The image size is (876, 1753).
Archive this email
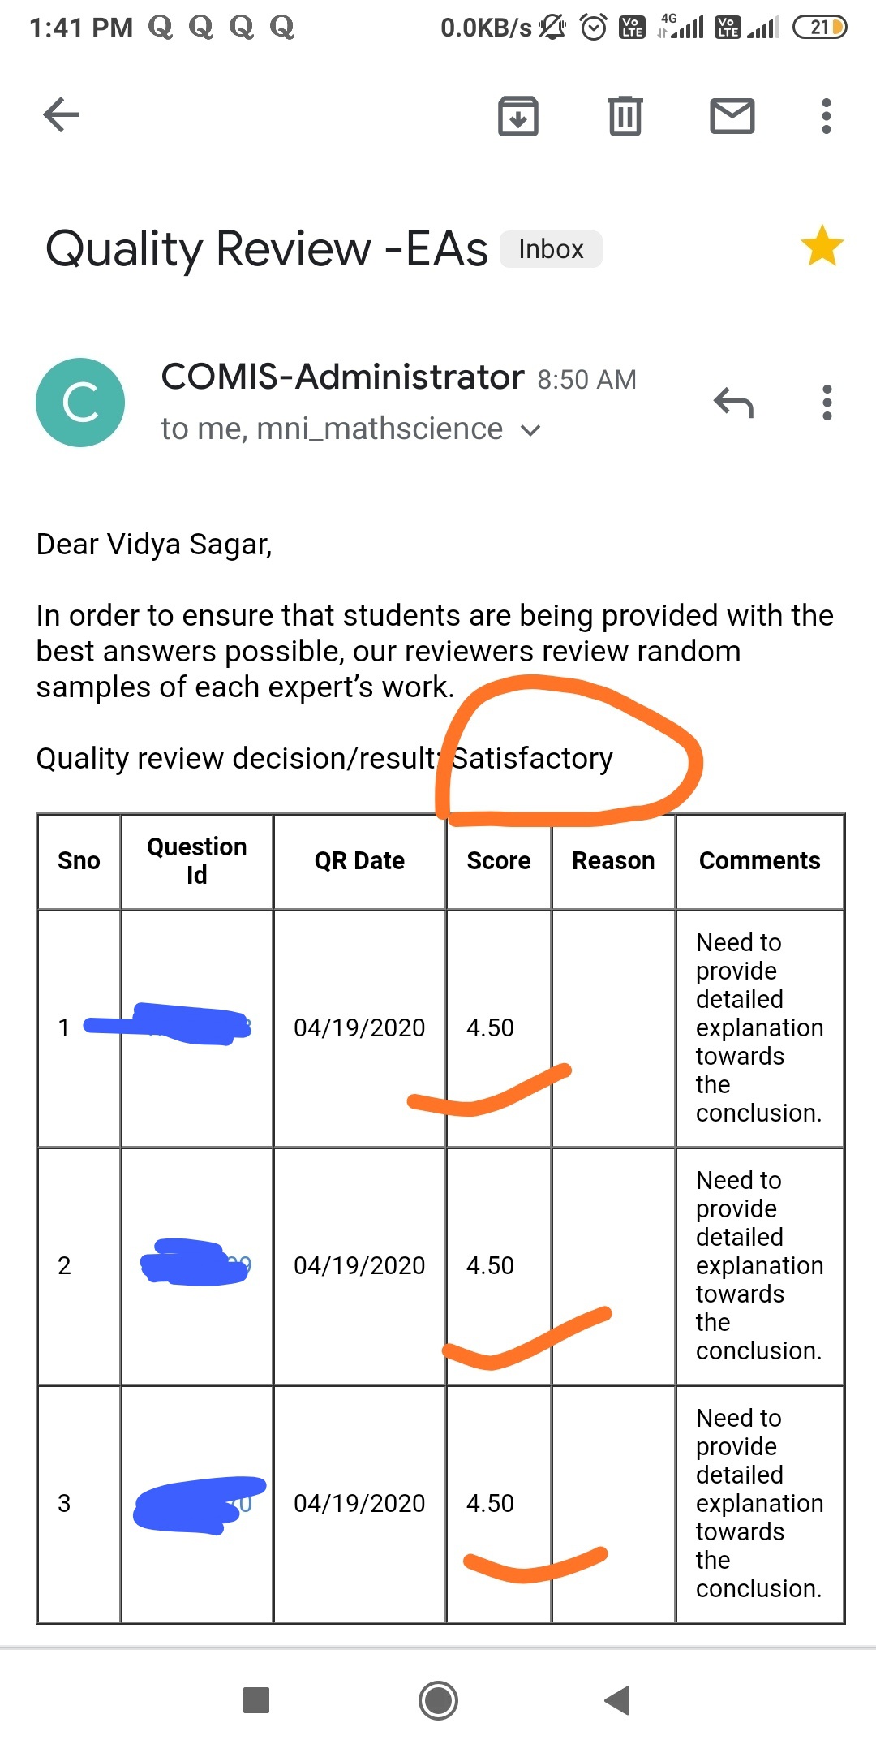tap(517, 115)
